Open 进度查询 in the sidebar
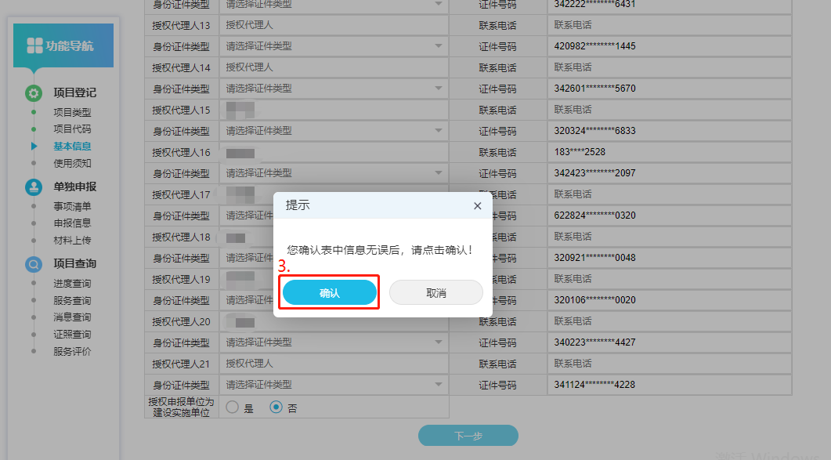Image resolution: width=831 pixels, height=460 pixels. tap(72, 283)
